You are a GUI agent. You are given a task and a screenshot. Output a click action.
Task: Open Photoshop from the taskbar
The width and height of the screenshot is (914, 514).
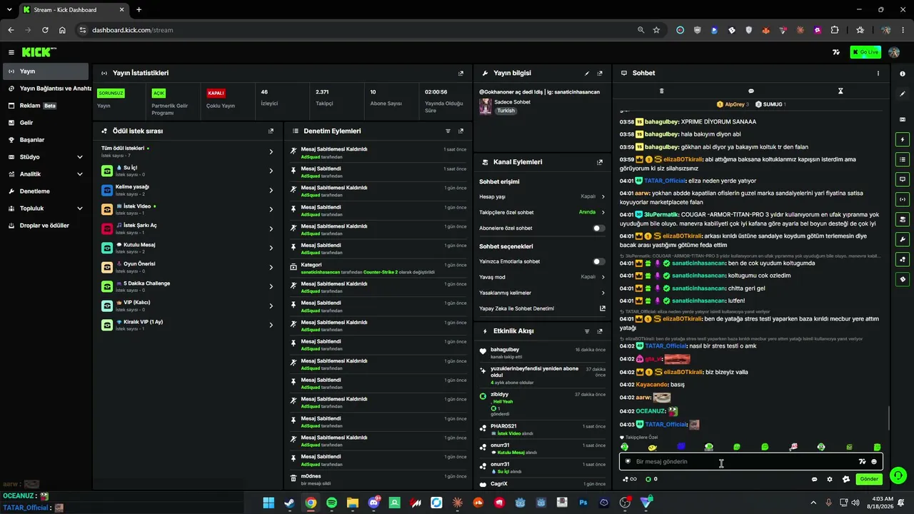[x=583, y=503]
